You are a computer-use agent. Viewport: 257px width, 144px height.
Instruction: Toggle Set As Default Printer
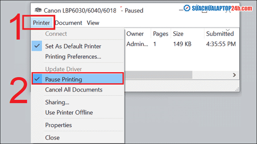coord(77,46)
